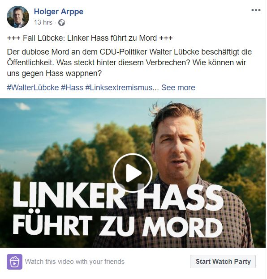Open Holger Arppe's round profile picture
Viewport: 267px width, 279px height.
pyautogui.click(x=18, y=17)
